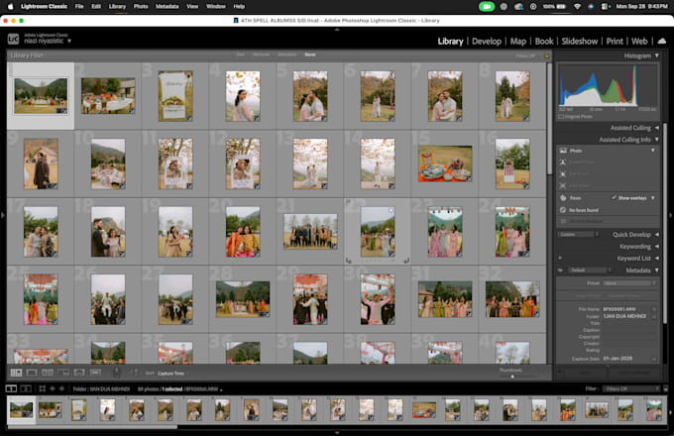Collapse the Metadata panel
Image resolution: width=674 pixels, height=436 pixels.
point(657,271)
